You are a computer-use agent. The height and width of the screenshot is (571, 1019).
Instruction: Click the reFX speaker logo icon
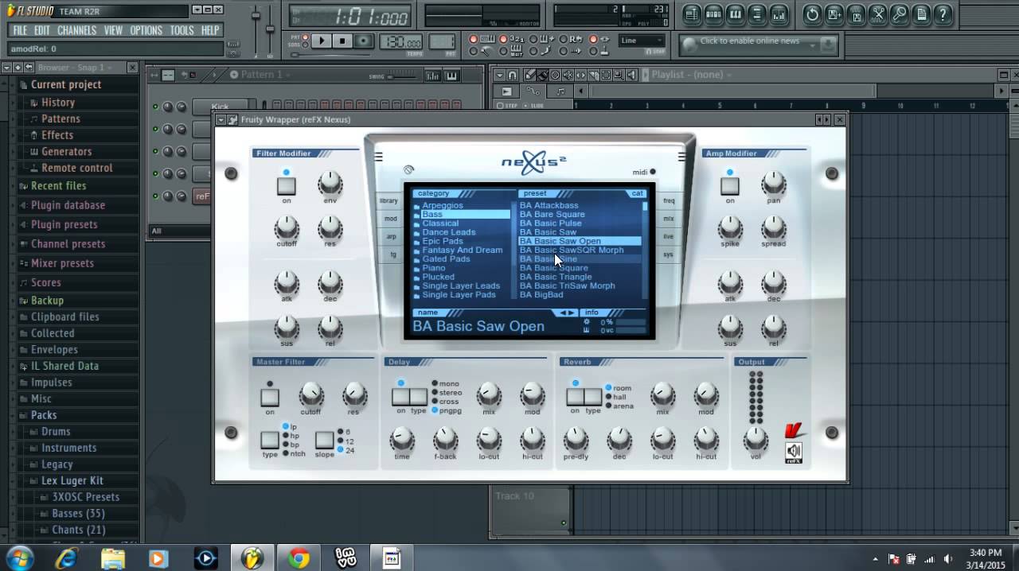tap(794, 453)
